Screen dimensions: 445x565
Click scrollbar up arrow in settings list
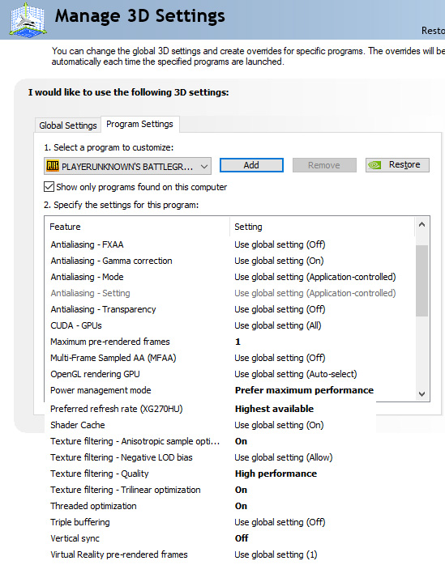[x=421, y=225]
